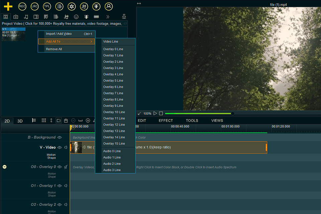Open the EFFECT menu

pos(166,121)
